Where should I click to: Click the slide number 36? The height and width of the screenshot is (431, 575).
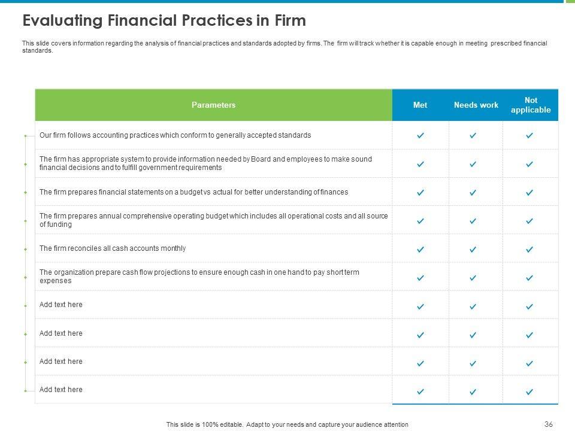pyautogui.click(x=548, y=424)
